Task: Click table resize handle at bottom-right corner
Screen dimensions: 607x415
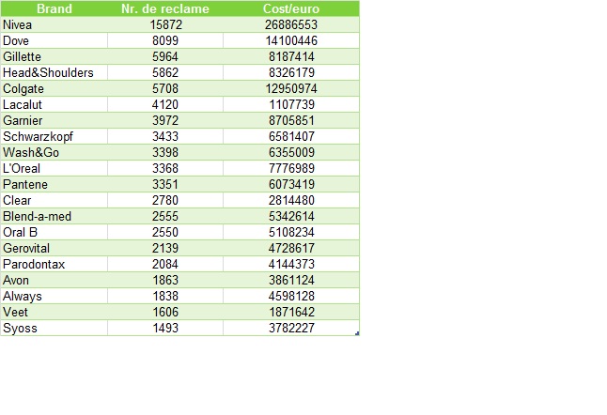Action: [357, 333]
